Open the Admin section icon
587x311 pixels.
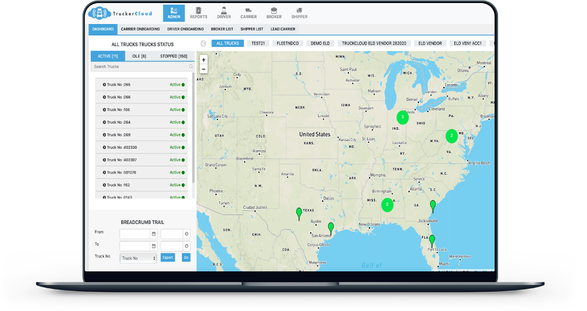pyautogui.click(x=174, y=13)
